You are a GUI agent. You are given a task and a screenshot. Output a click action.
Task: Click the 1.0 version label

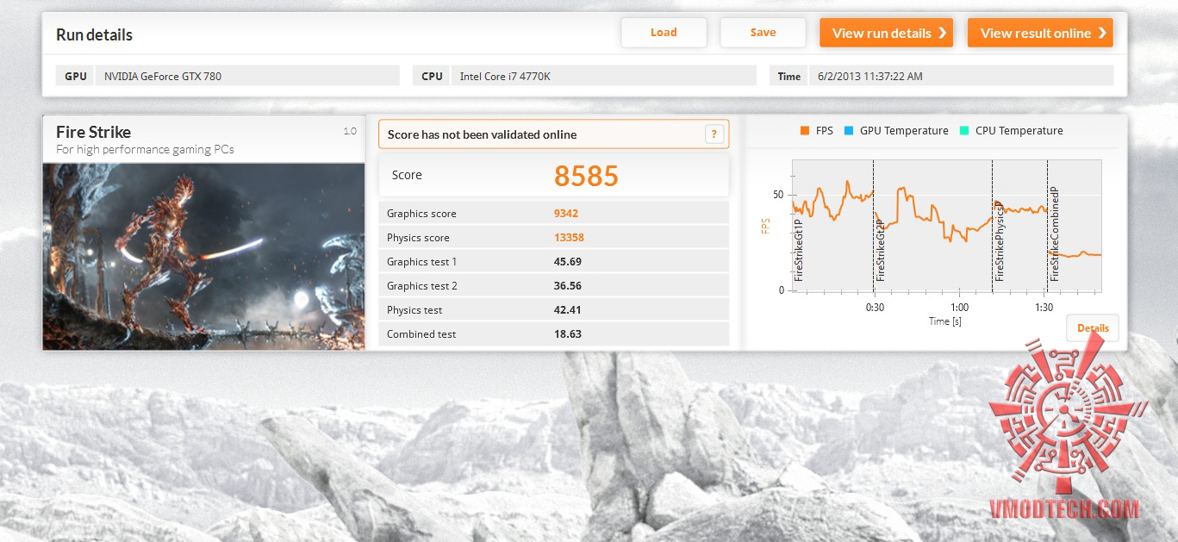[x=350, y=132]
